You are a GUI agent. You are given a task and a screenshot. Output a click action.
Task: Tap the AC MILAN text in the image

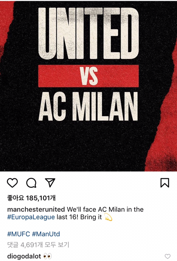[x=88, y=106]
